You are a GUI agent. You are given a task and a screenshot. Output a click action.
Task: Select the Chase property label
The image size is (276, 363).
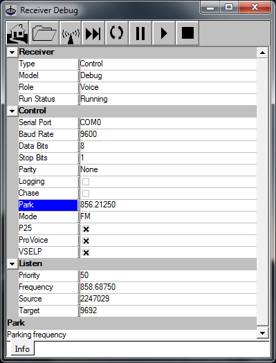tap(29, 193)
